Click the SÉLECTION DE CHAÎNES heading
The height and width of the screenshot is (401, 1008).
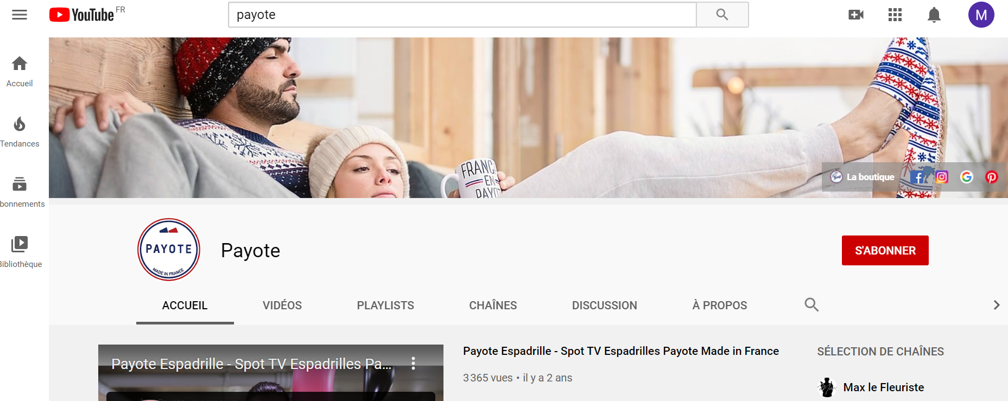[x=880, y=352]
